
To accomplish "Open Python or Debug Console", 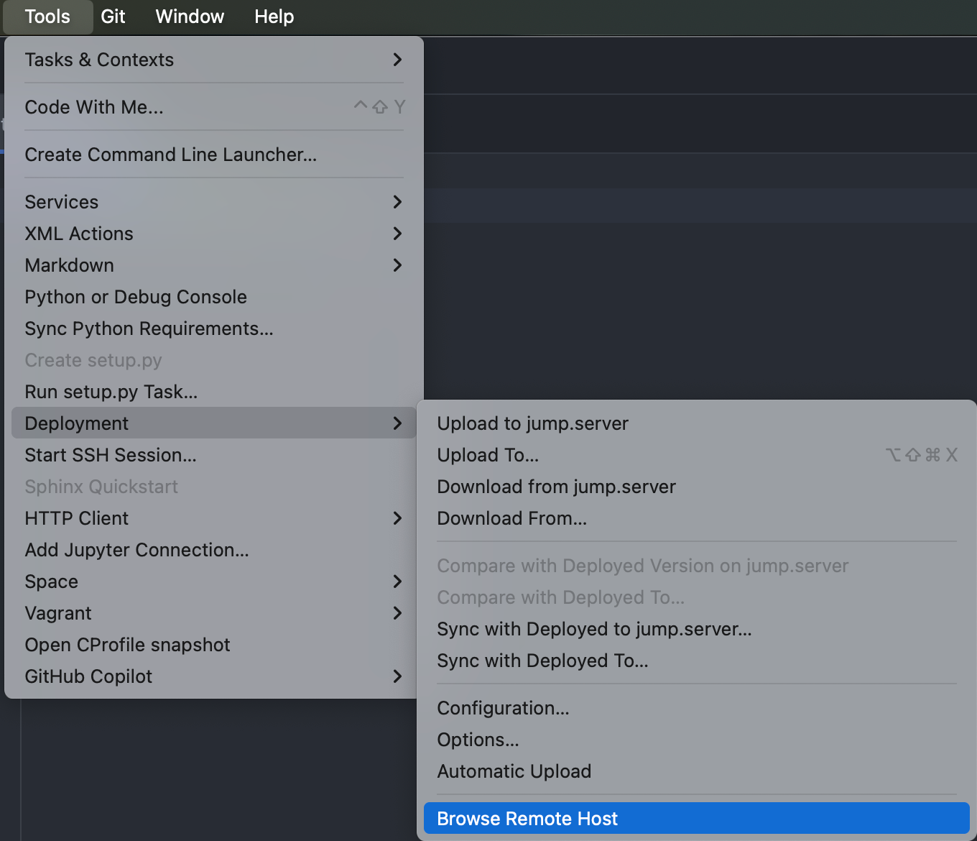I will tap(136, 297).
